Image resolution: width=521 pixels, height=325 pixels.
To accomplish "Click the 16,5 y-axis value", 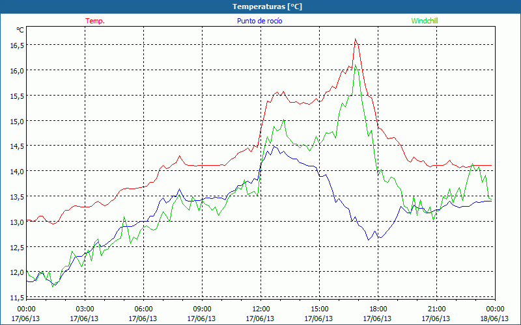I will [x=17, y=45].
